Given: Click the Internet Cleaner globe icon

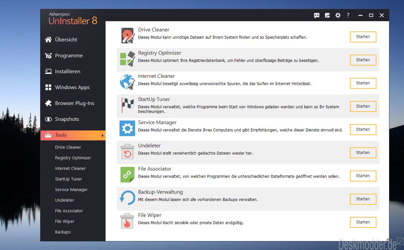Looking at the screenshot, I should tap(127, 82).
